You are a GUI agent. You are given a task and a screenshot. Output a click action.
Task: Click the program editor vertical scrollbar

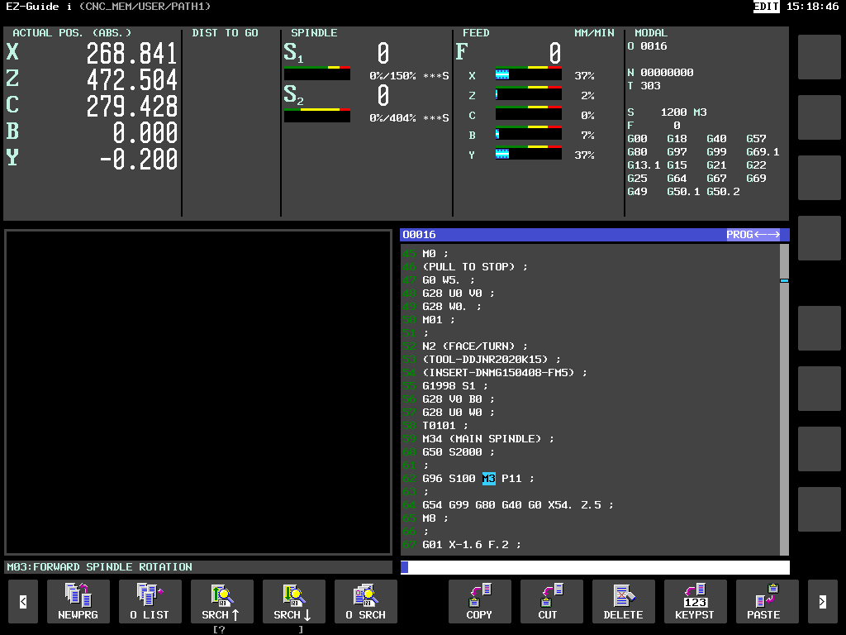click(x=785, y=399)
